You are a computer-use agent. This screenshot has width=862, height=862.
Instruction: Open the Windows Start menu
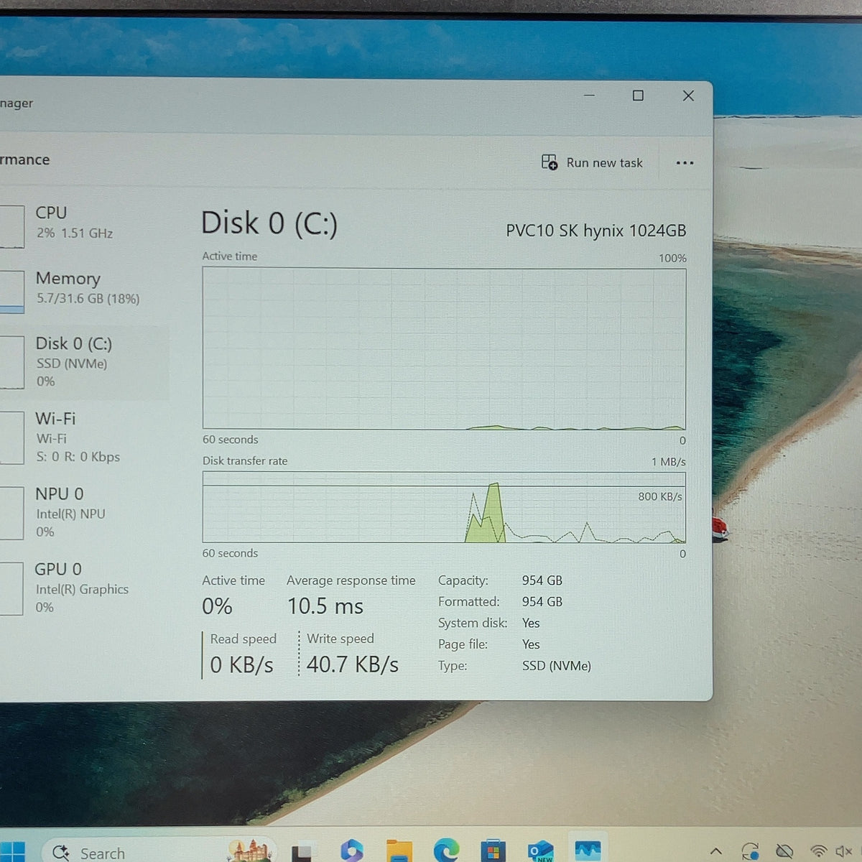click(12, 852)
